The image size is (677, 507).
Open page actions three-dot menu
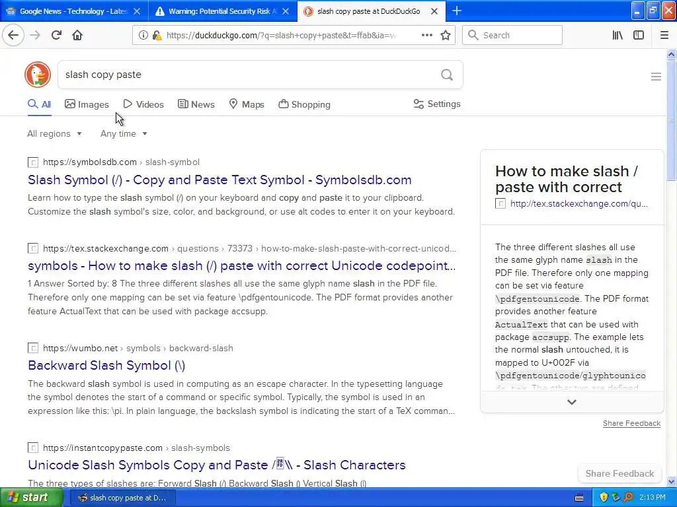(426, 35)
